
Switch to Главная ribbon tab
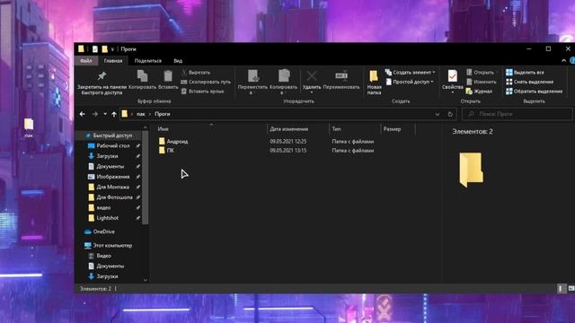point(113,61)
